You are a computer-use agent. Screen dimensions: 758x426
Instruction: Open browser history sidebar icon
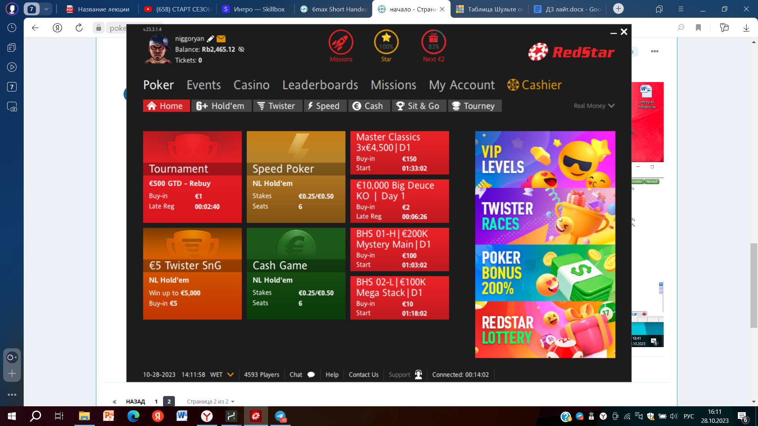click(x=12, y=28)
